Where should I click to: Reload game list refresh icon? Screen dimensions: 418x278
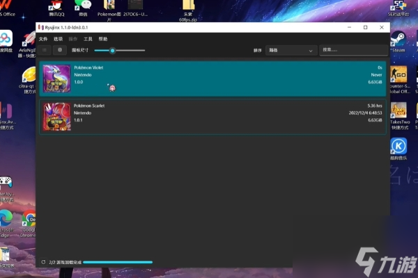coord(43,262)
